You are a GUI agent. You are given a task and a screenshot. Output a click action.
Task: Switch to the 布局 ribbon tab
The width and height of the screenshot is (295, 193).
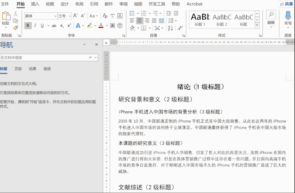pos(79,4)
